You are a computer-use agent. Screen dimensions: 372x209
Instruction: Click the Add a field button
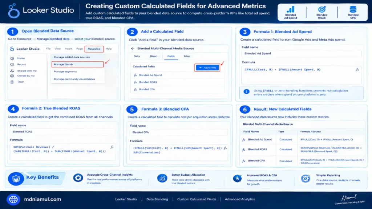[x=207, y=68]
